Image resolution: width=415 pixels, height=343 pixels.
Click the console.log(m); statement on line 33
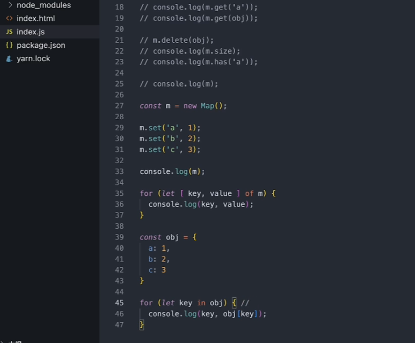(172, 172)
